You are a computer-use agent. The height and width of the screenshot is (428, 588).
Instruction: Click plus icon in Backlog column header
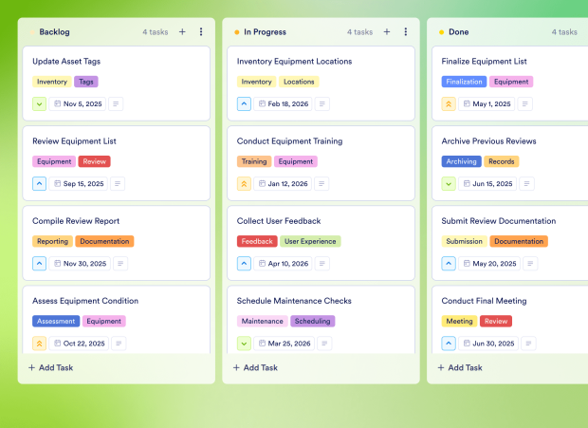tap(182, 31)
